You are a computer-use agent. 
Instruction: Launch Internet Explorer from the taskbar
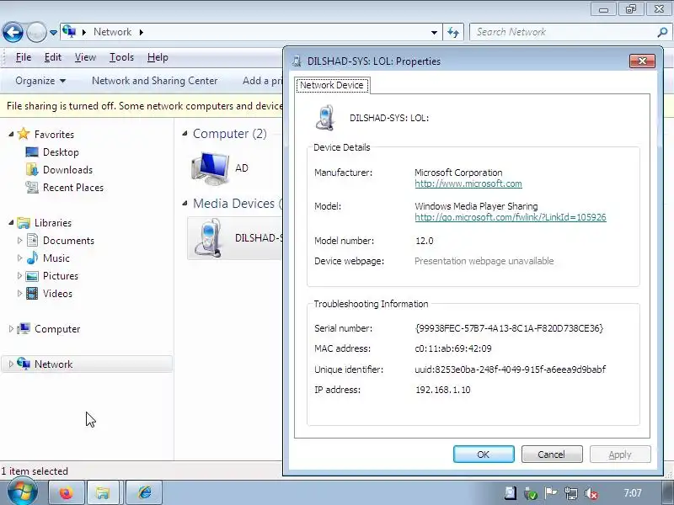coord(144,492)
